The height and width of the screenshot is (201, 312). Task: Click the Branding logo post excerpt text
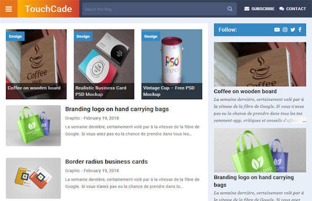pos(132,130)
